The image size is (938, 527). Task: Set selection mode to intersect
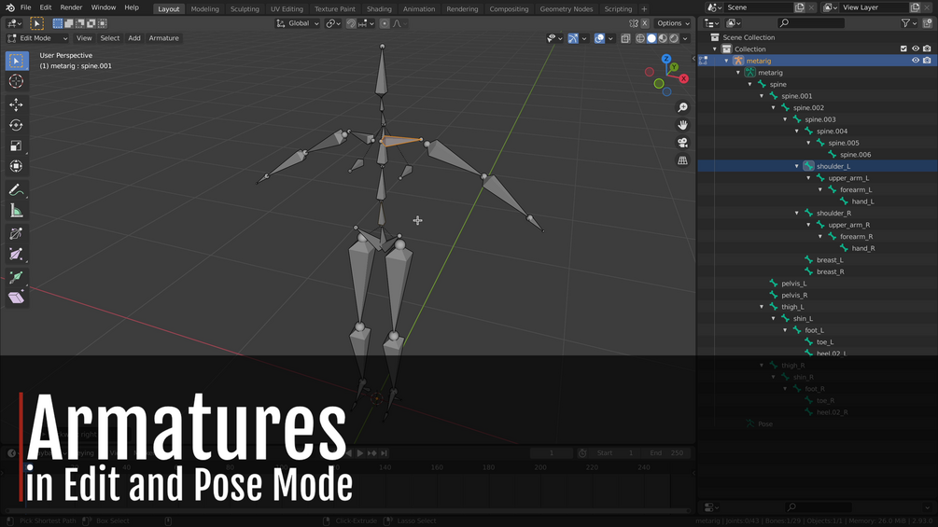click(103, 23)
